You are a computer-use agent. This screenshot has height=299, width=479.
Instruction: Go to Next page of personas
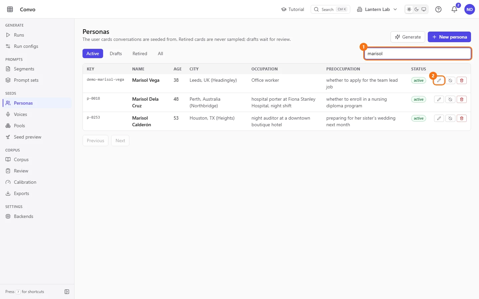click(120, 141)
